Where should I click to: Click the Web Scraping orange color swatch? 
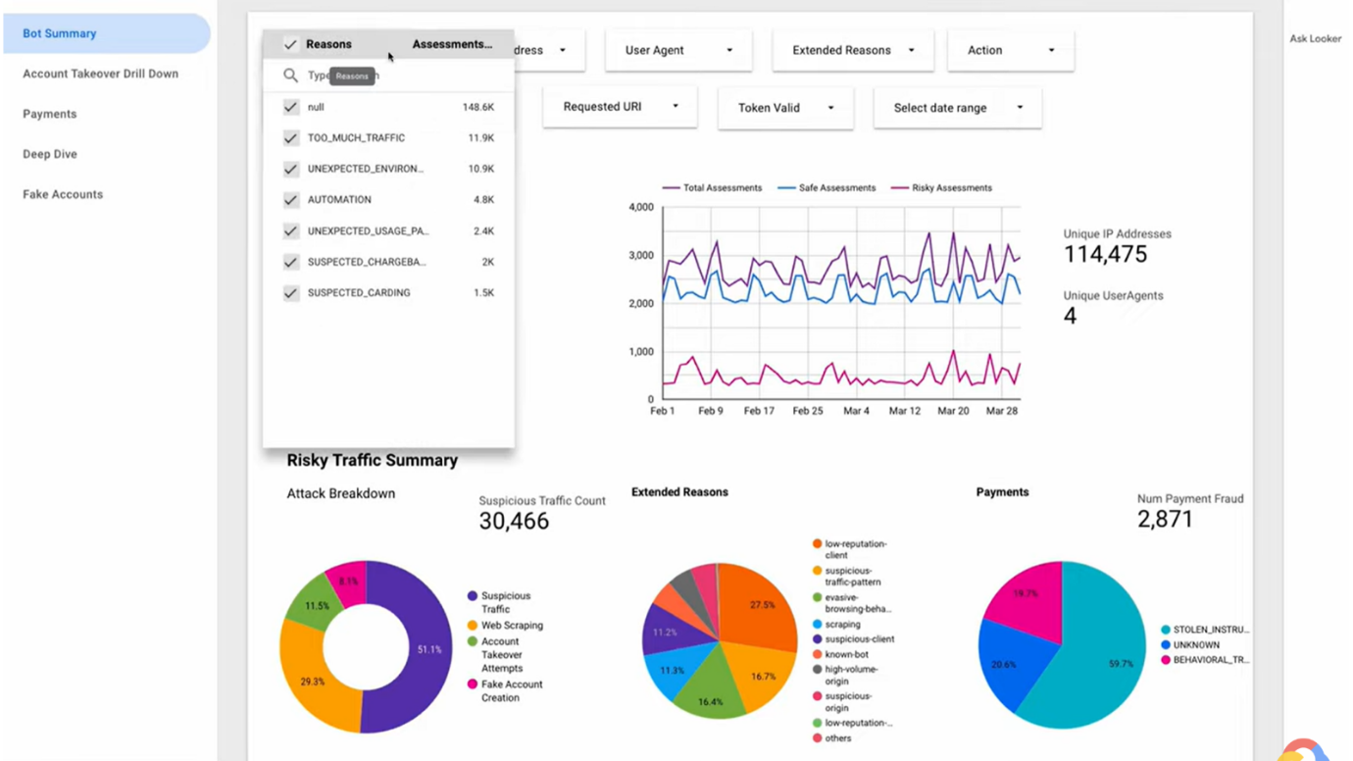point(473,625)
